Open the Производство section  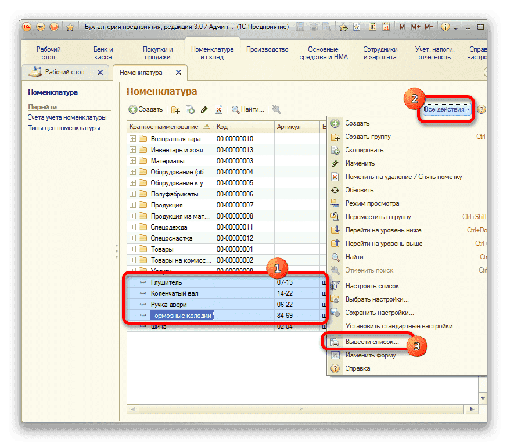(x=267, y=50)
